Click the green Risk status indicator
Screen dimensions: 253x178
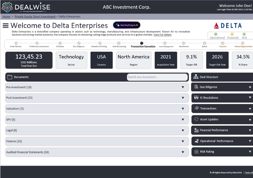(x=244, y=34)
